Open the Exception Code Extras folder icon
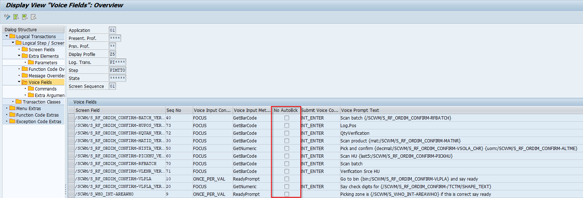Screen dimensions: 583x198 pos(12,121)
